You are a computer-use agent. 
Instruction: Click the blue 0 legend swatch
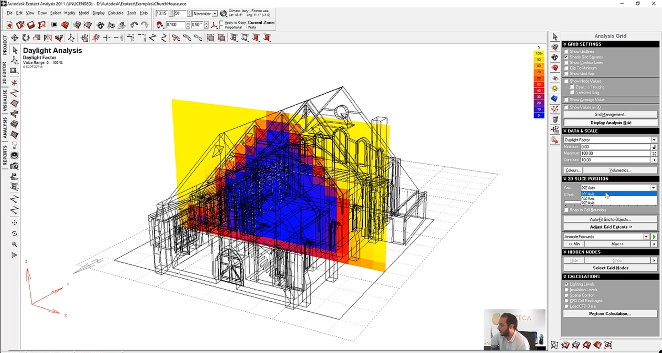pos(539,115)
